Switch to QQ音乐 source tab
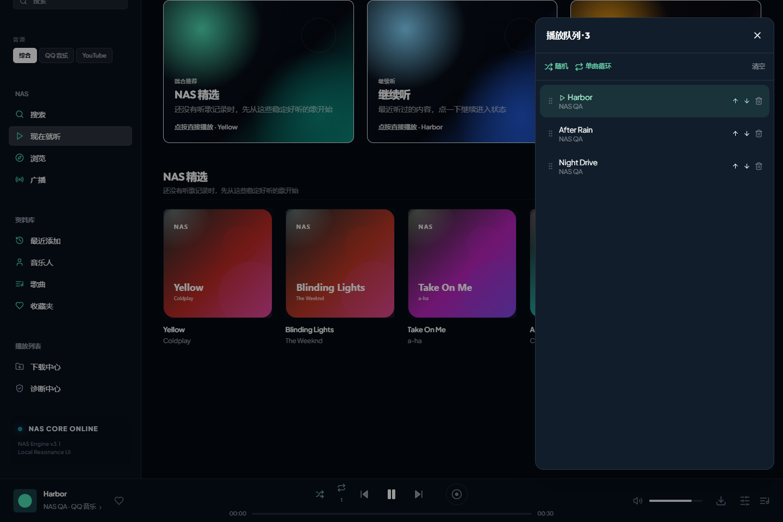The image size is (783, 522). coord(57,55)
